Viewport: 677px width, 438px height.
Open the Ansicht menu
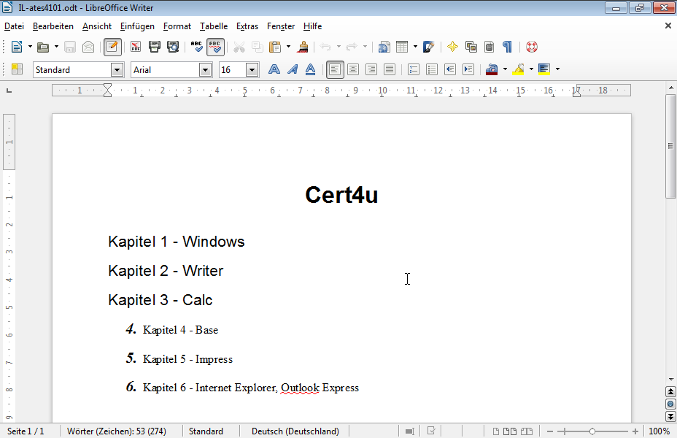click(97, 26)
